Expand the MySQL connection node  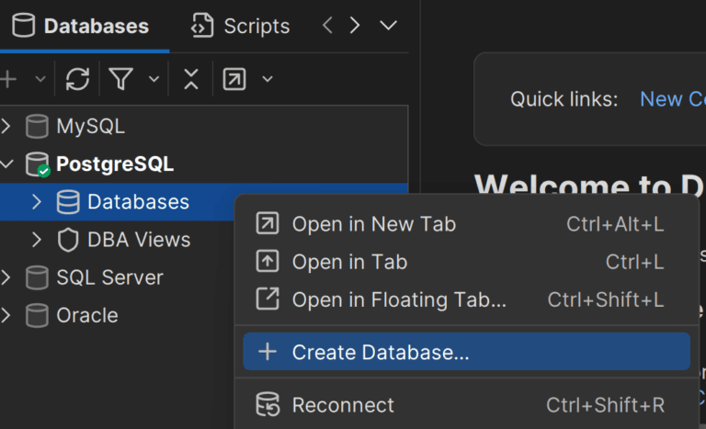(x=6, y=126)
